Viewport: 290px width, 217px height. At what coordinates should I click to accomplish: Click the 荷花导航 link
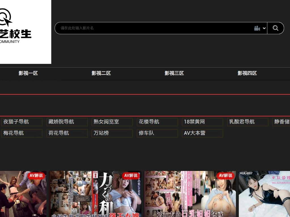(67, 133)
